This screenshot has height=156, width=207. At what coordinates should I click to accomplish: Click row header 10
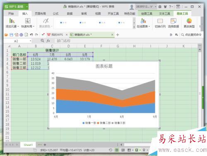pyautogui.click(x=7, y=90)
